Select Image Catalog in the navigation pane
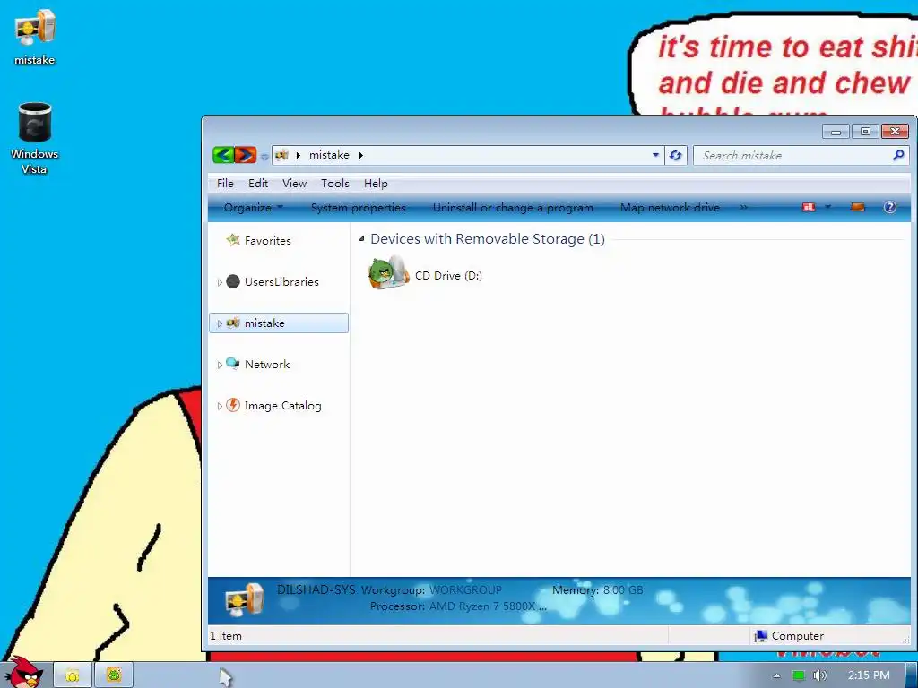Viewport: 918px width, 688px height. click(282, 406)
